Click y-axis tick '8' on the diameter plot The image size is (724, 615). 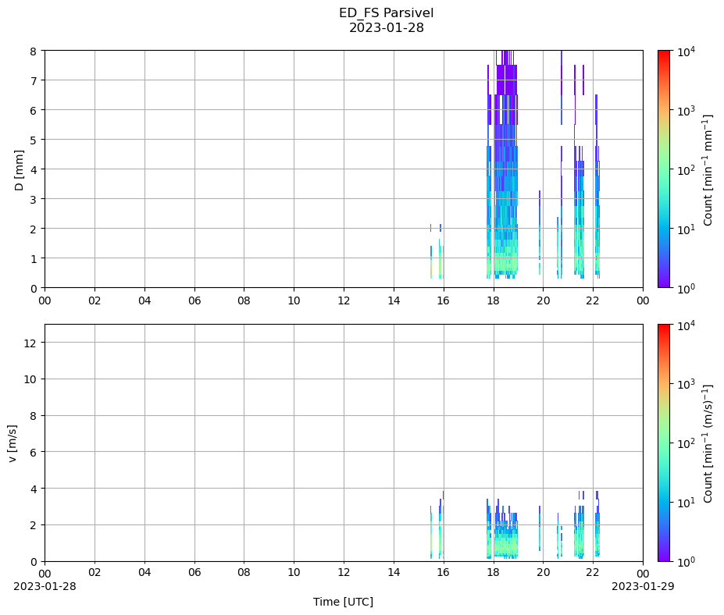(x=34, y=52)
